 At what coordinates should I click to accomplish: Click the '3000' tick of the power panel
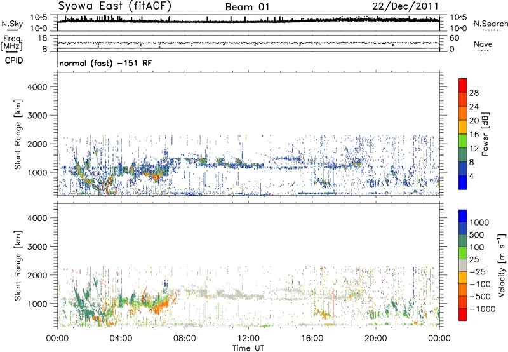[x=37, y=116]
